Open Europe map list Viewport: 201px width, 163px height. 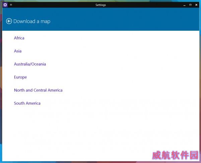pos(20,77)
